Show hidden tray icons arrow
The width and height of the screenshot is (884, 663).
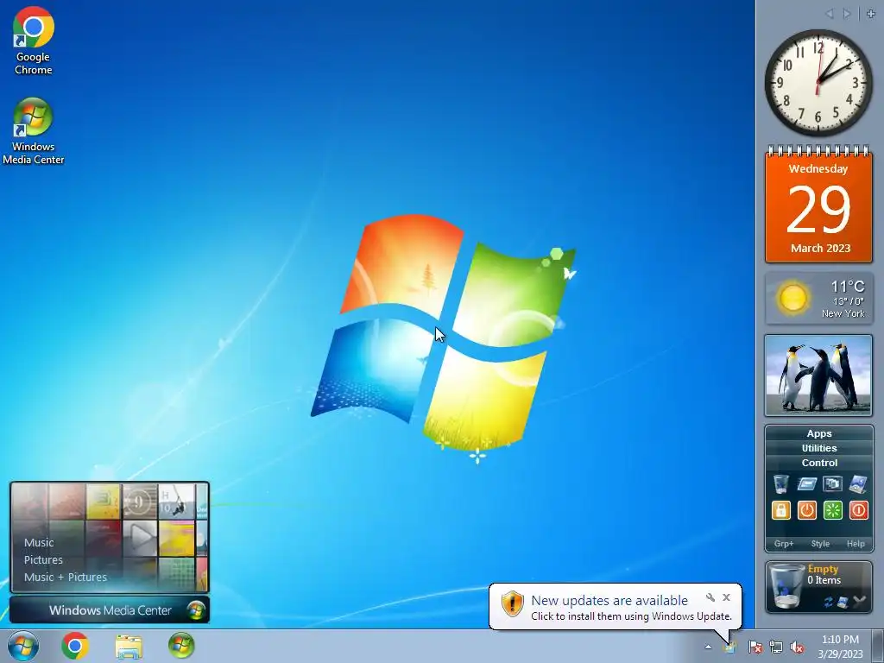point(708,647)
